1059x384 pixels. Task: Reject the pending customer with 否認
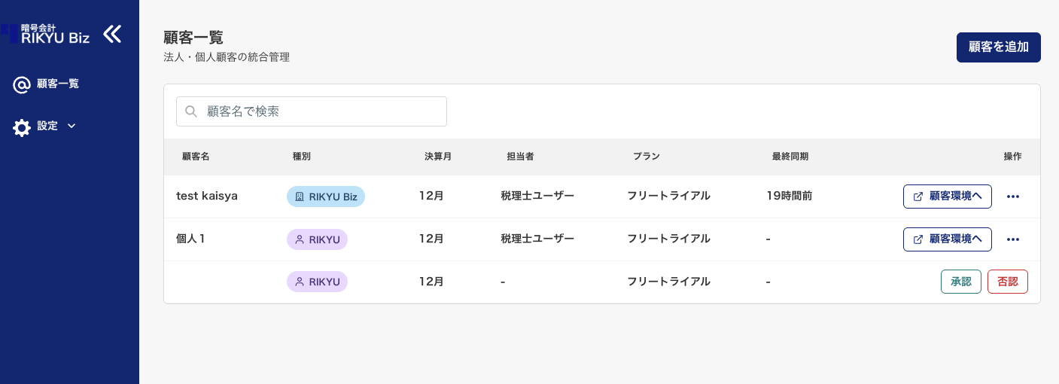click(x=1007, y=282)
